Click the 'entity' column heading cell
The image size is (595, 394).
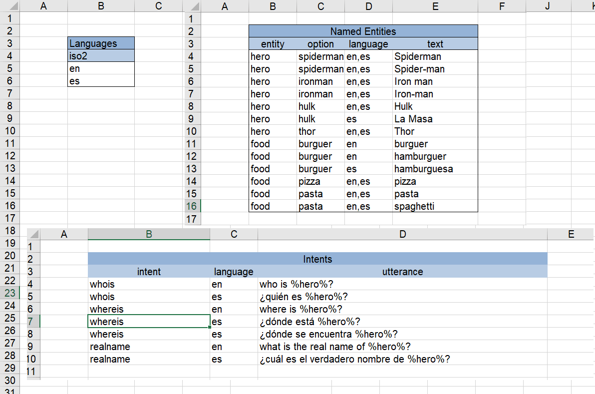point(273,43)
